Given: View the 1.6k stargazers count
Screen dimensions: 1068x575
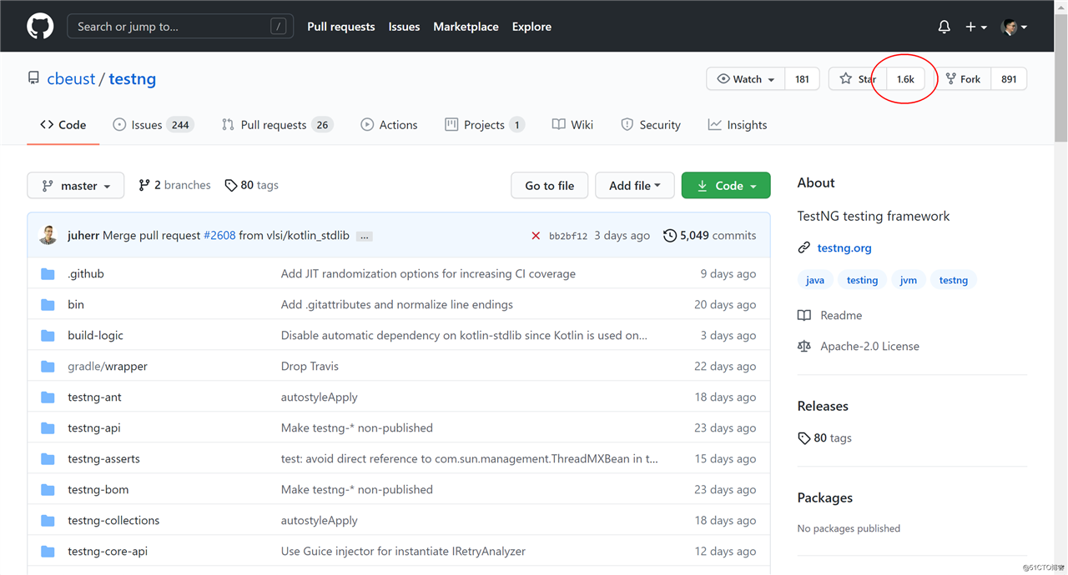Looking at the screenshot, I should (x=905, y=79).
